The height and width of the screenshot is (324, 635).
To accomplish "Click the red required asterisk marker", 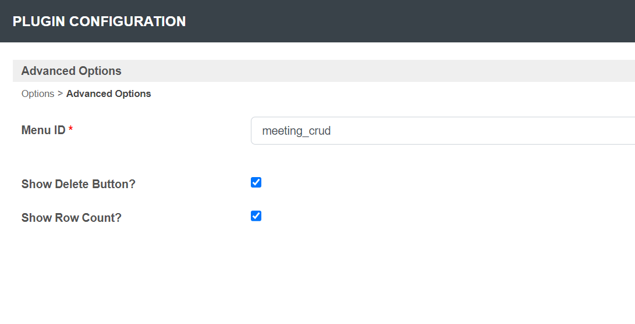I will coord(70,130).
